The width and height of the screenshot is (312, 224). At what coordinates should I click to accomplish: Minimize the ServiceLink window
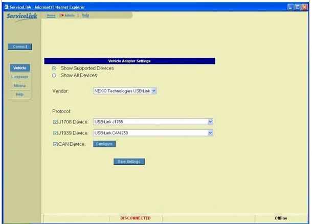coord(291,7)
